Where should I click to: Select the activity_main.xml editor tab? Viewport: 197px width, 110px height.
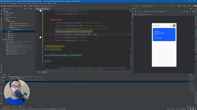point(43,9)
